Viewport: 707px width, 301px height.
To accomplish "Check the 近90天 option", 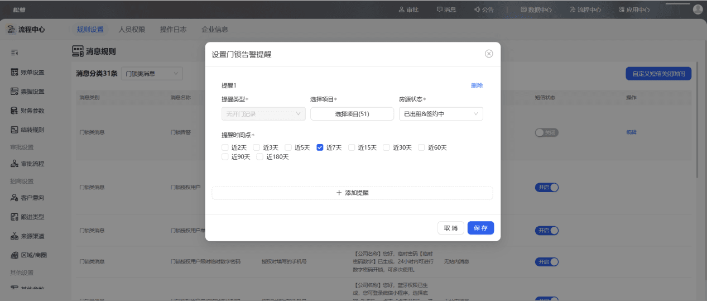I will point(225,157).
